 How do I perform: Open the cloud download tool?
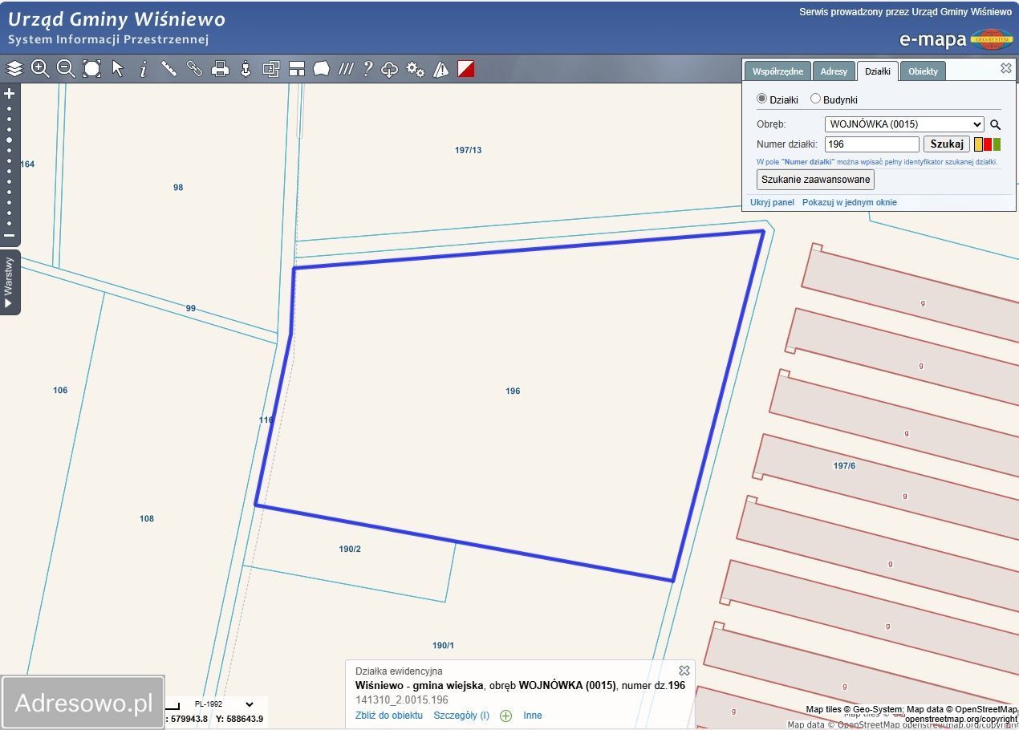pos(389,69)
